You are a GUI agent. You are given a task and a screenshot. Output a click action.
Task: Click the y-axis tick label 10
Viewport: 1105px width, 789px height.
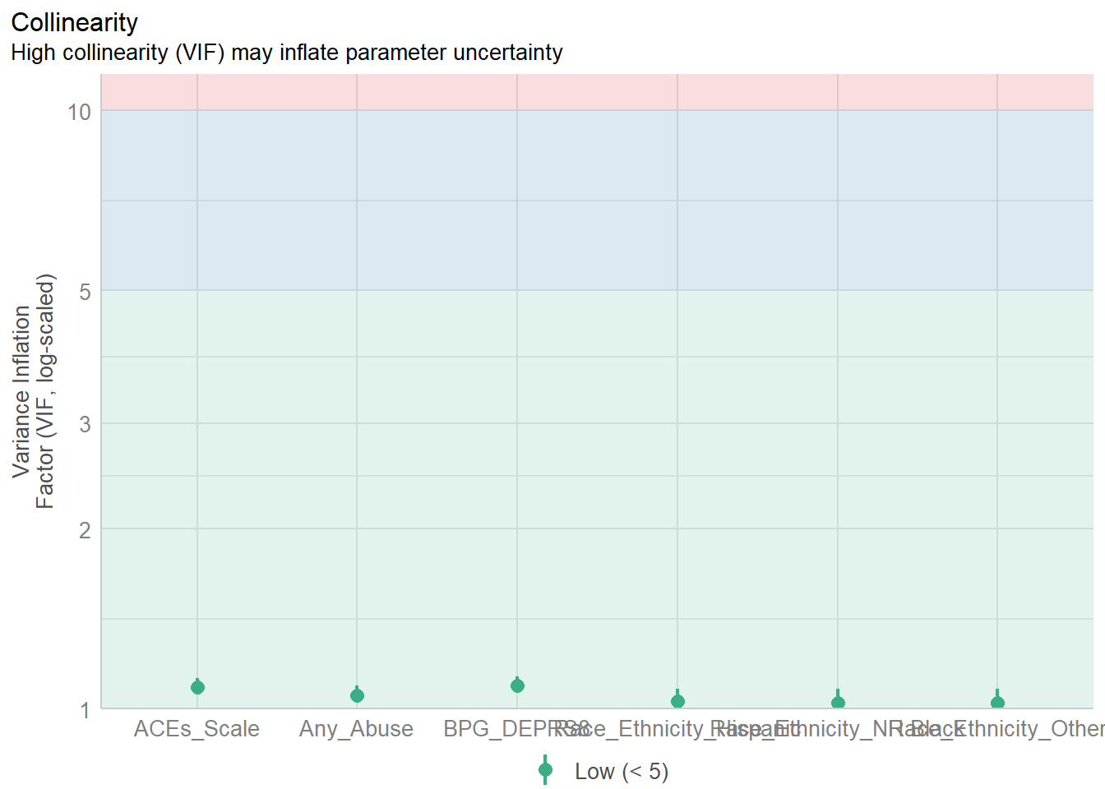pos(79,112)
